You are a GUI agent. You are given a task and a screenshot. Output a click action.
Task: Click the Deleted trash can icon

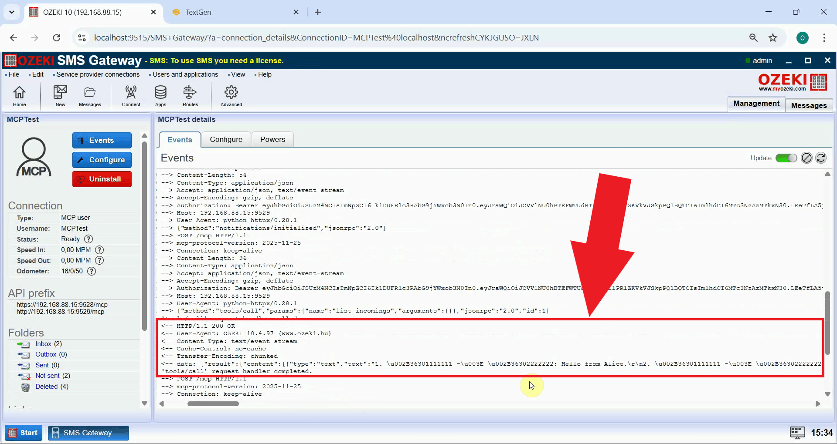pos(26,387)
